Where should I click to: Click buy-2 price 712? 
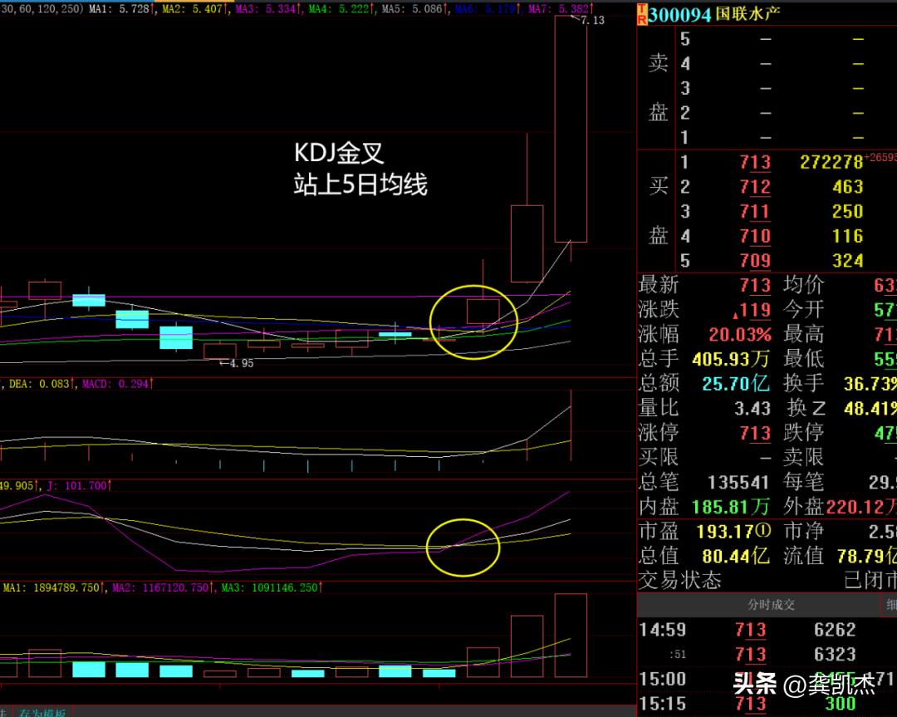pyautogui.click(x=755, y=187)
